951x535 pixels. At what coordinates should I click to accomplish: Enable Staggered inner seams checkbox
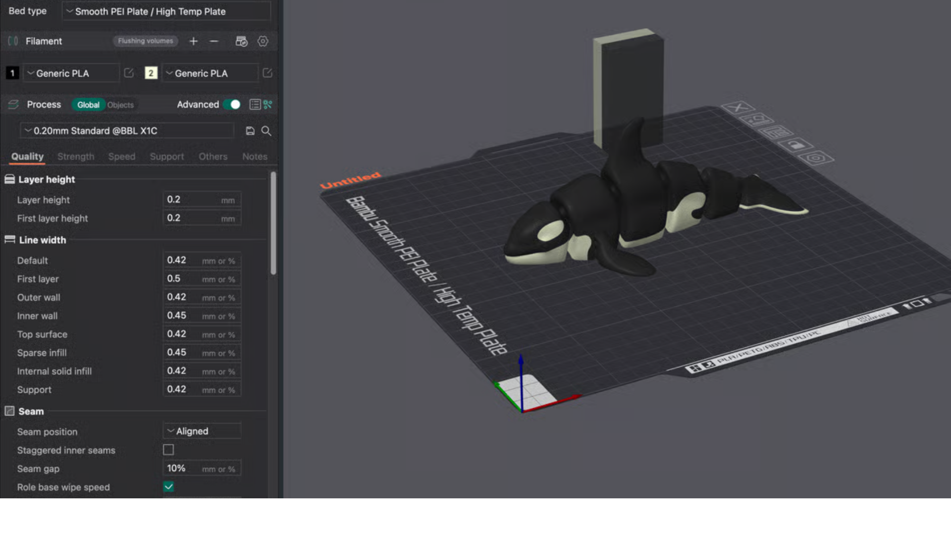tap(168, 450)
